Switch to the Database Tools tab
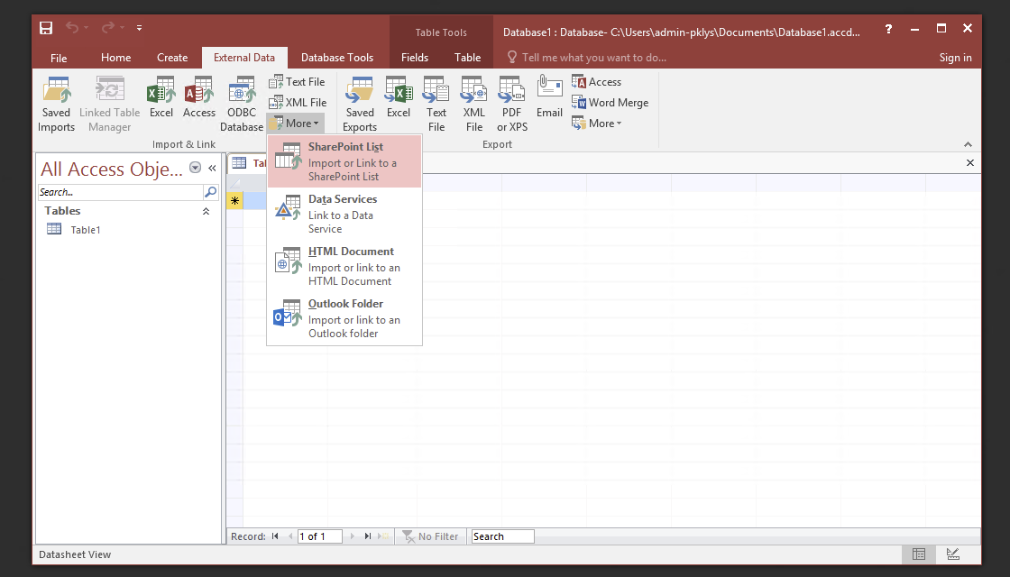This screenshot has height=577, width=1010. point(337,57)
